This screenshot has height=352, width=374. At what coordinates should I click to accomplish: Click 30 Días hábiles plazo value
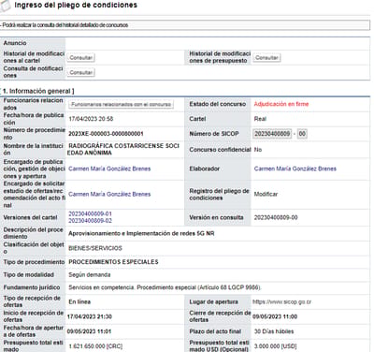click(274, 331)
